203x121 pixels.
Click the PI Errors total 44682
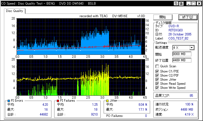[x=44, y=114]
